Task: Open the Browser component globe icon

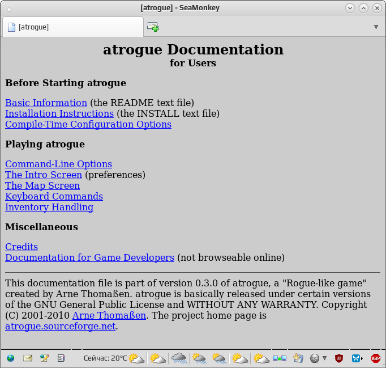Action: pyautogui.click(x=11, y=358)
